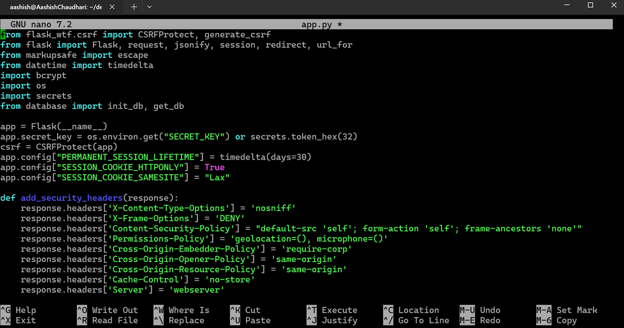Viewport: 624px width, 328px height.
Task: Close the terminal window
Action: [614, 5]
